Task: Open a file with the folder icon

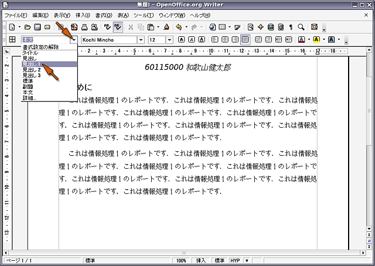Action: (28, 27)
